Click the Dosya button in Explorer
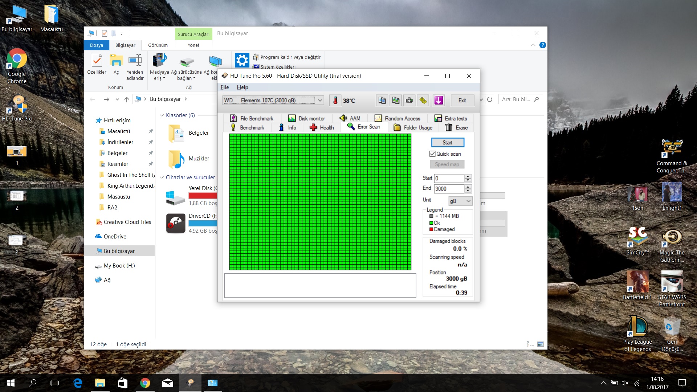 (97, 45)
